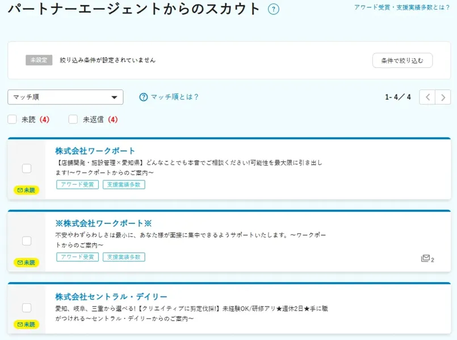Screen dimensions: 457x340
Task: Enable the 未返信 filter checkbox
Action: tap(73, 120)
